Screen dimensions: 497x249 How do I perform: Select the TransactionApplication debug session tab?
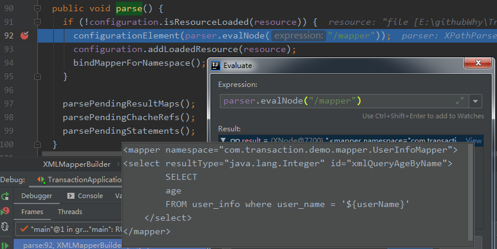pyautogui.click(x=76, y=180)
